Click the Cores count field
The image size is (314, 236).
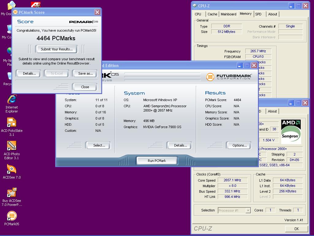point(270,210)
